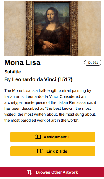The width and height of the screenshot is (104, 179).
Task: Click the phrase the best known in the description
Action: [60, 108]
